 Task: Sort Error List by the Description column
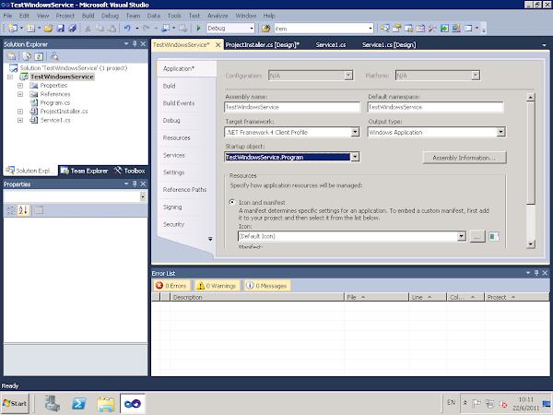257,297
